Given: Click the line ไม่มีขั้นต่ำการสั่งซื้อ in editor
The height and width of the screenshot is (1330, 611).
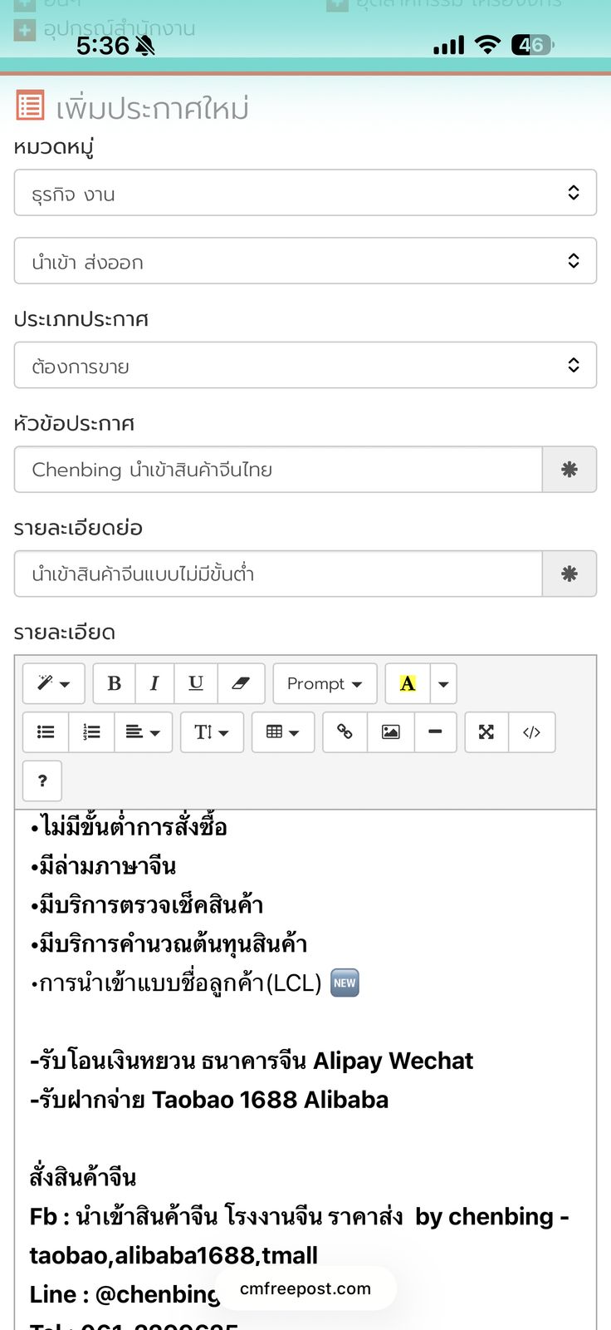Looking at the screenshot, I should [129, 827].
